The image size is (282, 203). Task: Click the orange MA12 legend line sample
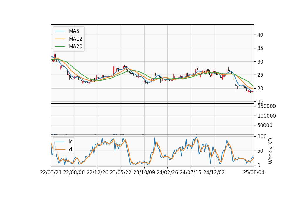60,39
